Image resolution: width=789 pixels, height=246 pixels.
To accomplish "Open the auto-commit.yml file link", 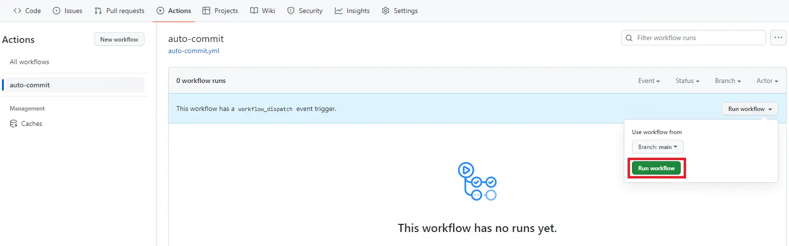I will pos(194,51).
